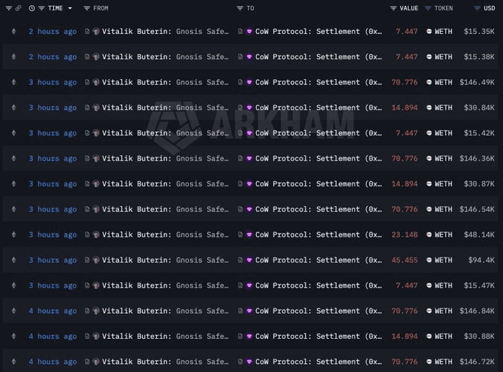
Task: Click the VALUE column header label
Action: (408, 8)
